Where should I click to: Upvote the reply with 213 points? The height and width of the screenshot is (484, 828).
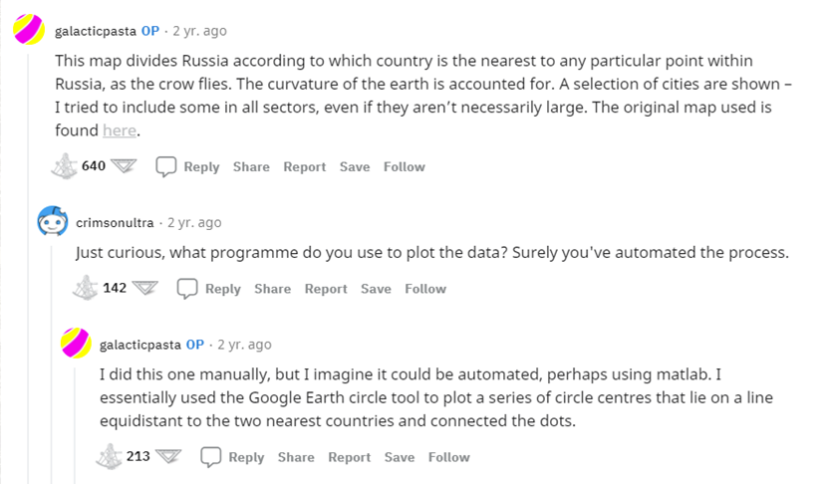109,457
